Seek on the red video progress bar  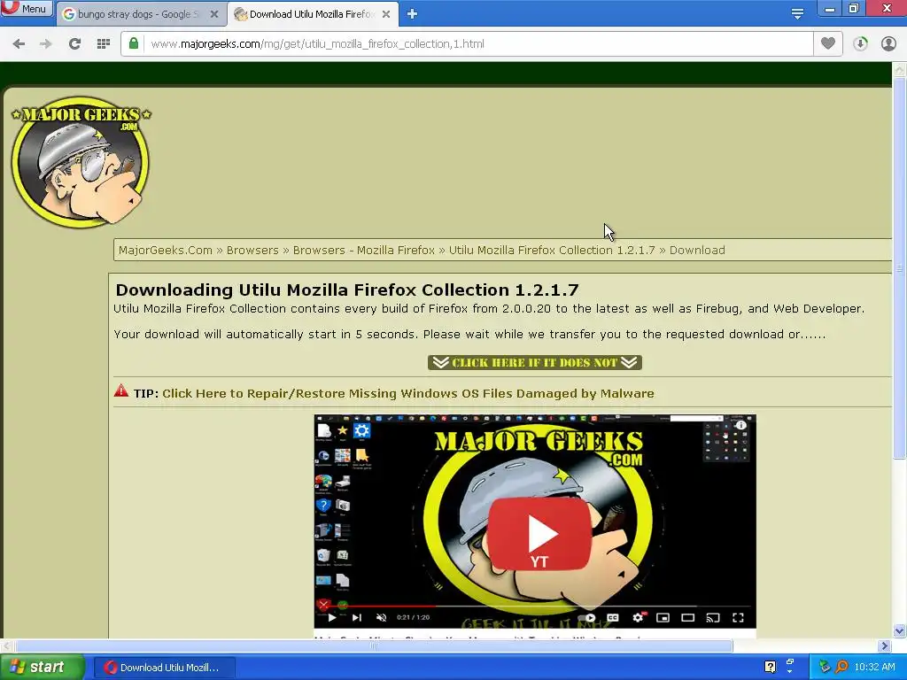coord(376,607)
